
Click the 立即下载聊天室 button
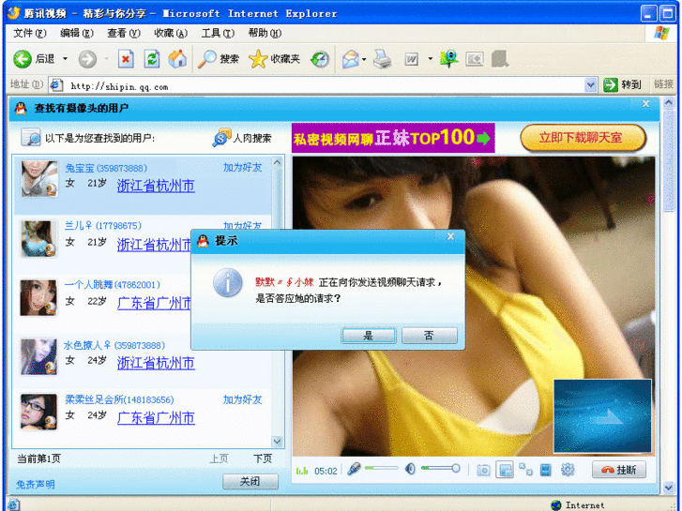tap(583, 138)
